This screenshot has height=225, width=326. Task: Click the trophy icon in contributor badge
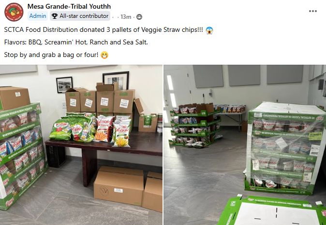point(55,16)
